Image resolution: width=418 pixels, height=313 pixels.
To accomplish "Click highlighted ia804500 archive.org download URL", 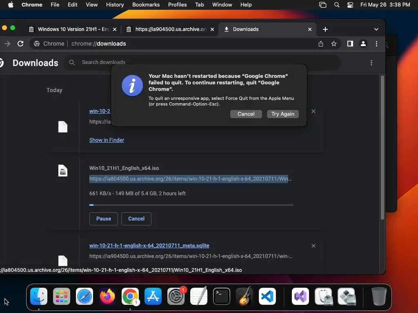I will click(190, 179).
